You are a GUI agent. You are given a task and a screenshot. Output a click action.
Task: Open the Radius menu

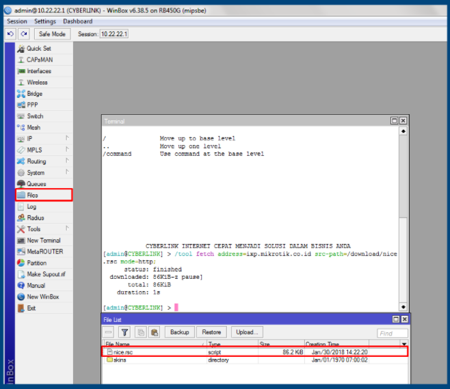pos(44,217)
